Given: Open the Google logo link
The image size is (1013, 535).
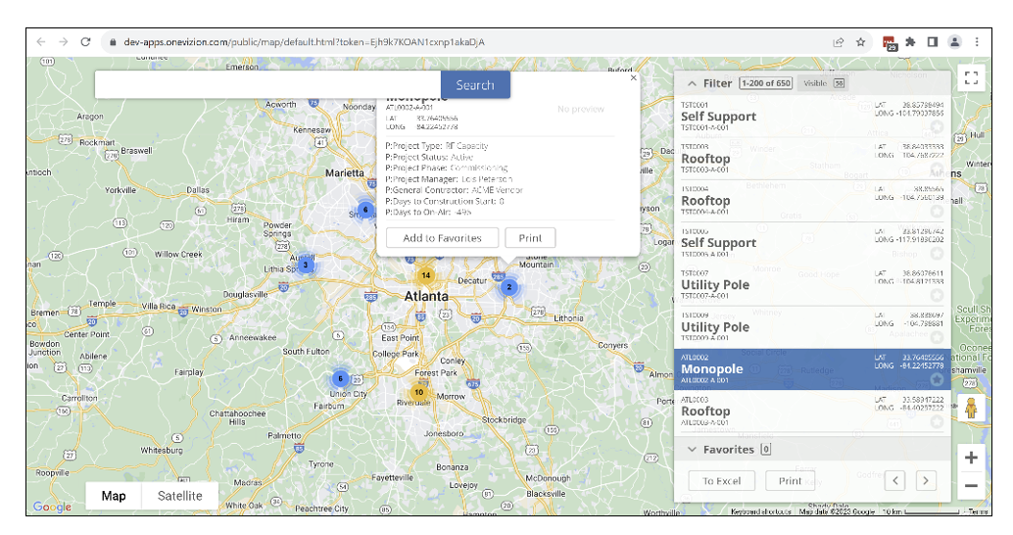Looking at the screenshot, I should point(52,507).
